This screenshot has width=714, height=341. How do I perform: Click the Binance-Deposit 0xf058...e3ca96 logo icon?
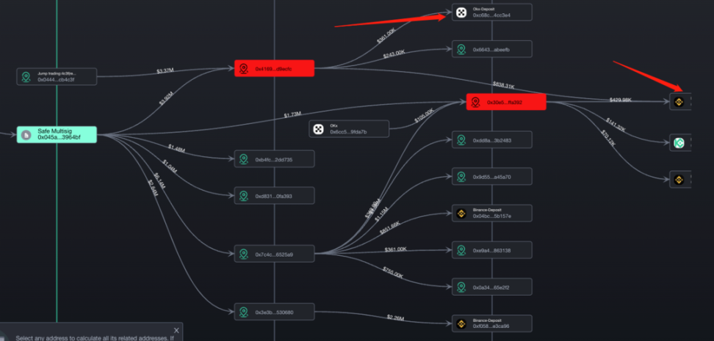[x=461, y=323]
